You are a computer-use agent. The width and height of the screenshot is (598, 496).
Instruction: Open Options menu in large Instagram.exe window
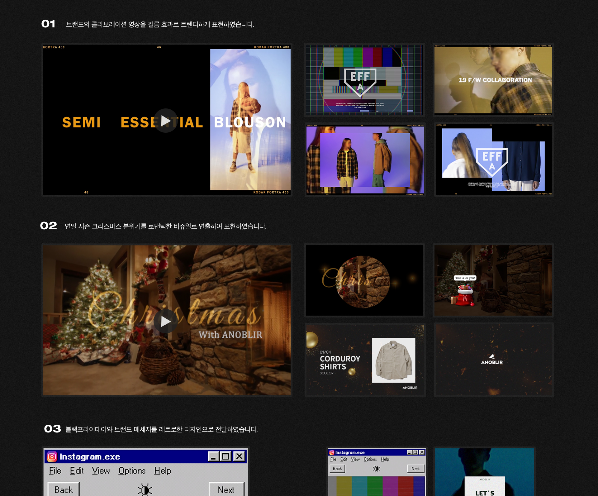click(x=132, y=471)
